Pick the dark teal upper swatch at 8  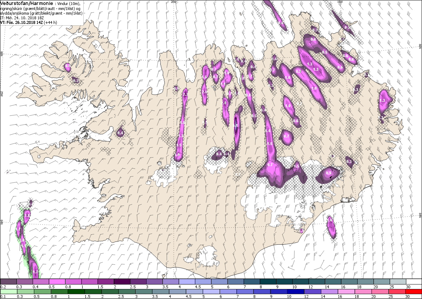268,281
